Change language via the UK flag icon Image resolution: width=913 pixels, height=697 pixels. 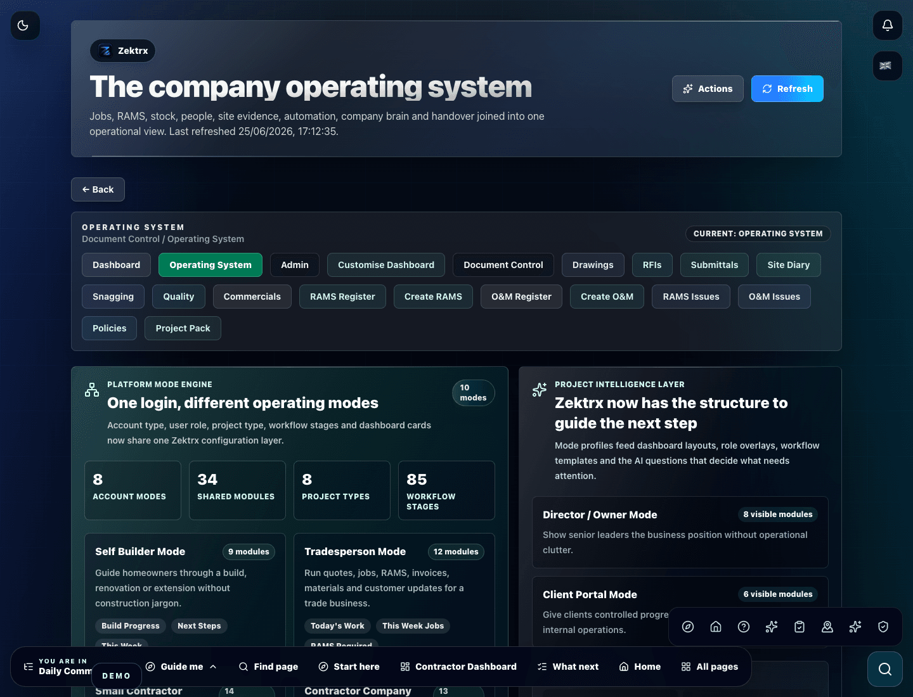pyautogui.click(x=888, y=66)
